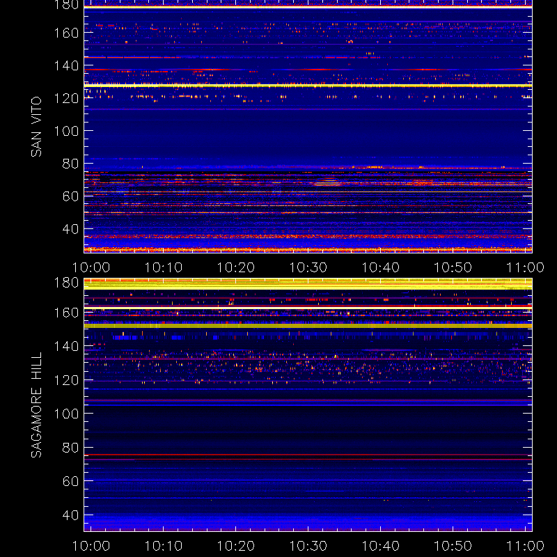
Task: Click the 10:30 time label under San Vito plot
Action: pyautogui.click(x=308, y=267)
